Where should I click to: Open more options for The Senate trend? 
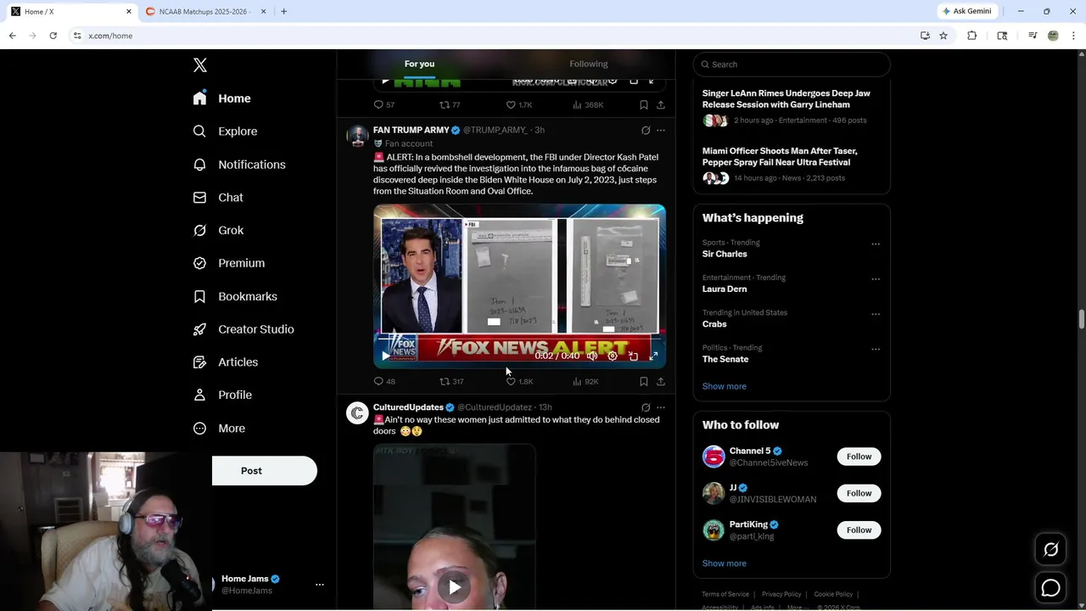tap(876, 350)
